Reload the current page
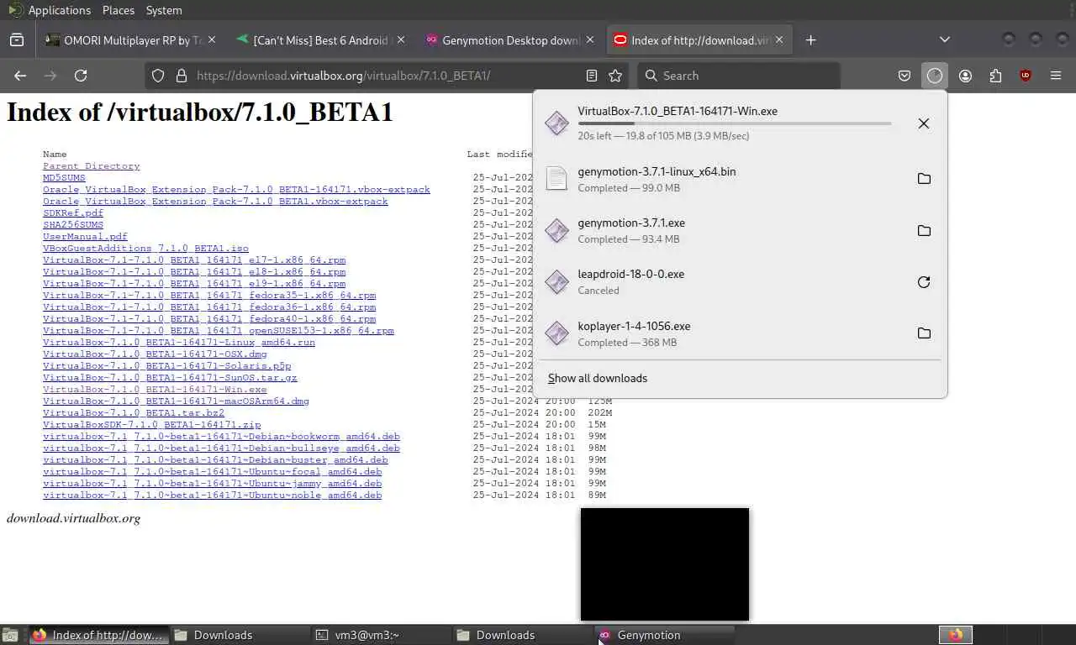Viewport: 1076px width, 645px height. (x=81, y=76)
